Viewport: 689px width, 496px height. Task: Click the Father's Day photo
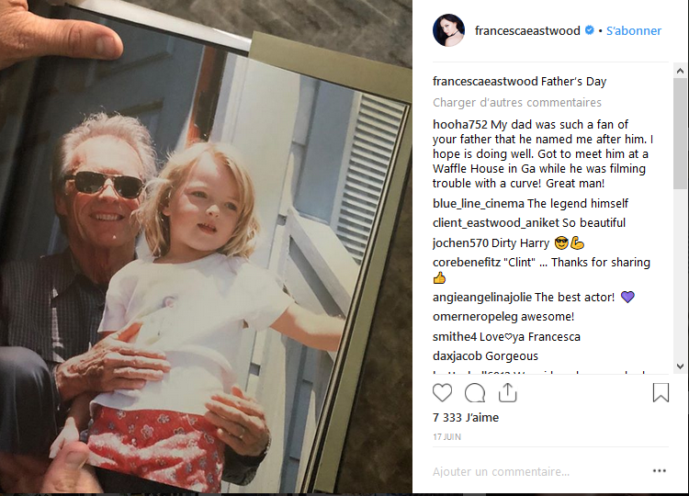point(206,246)
